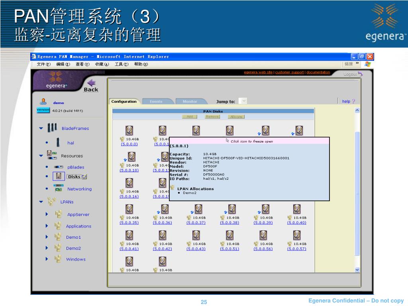Open the Jump to dropdown

pyautogui.click(x=243, y=101)
